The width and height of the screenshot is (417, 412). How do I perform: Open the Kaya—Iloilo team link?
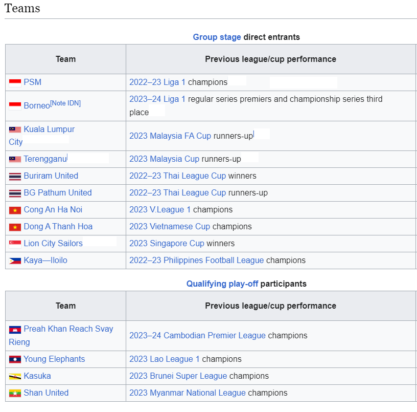pos(45,260)
